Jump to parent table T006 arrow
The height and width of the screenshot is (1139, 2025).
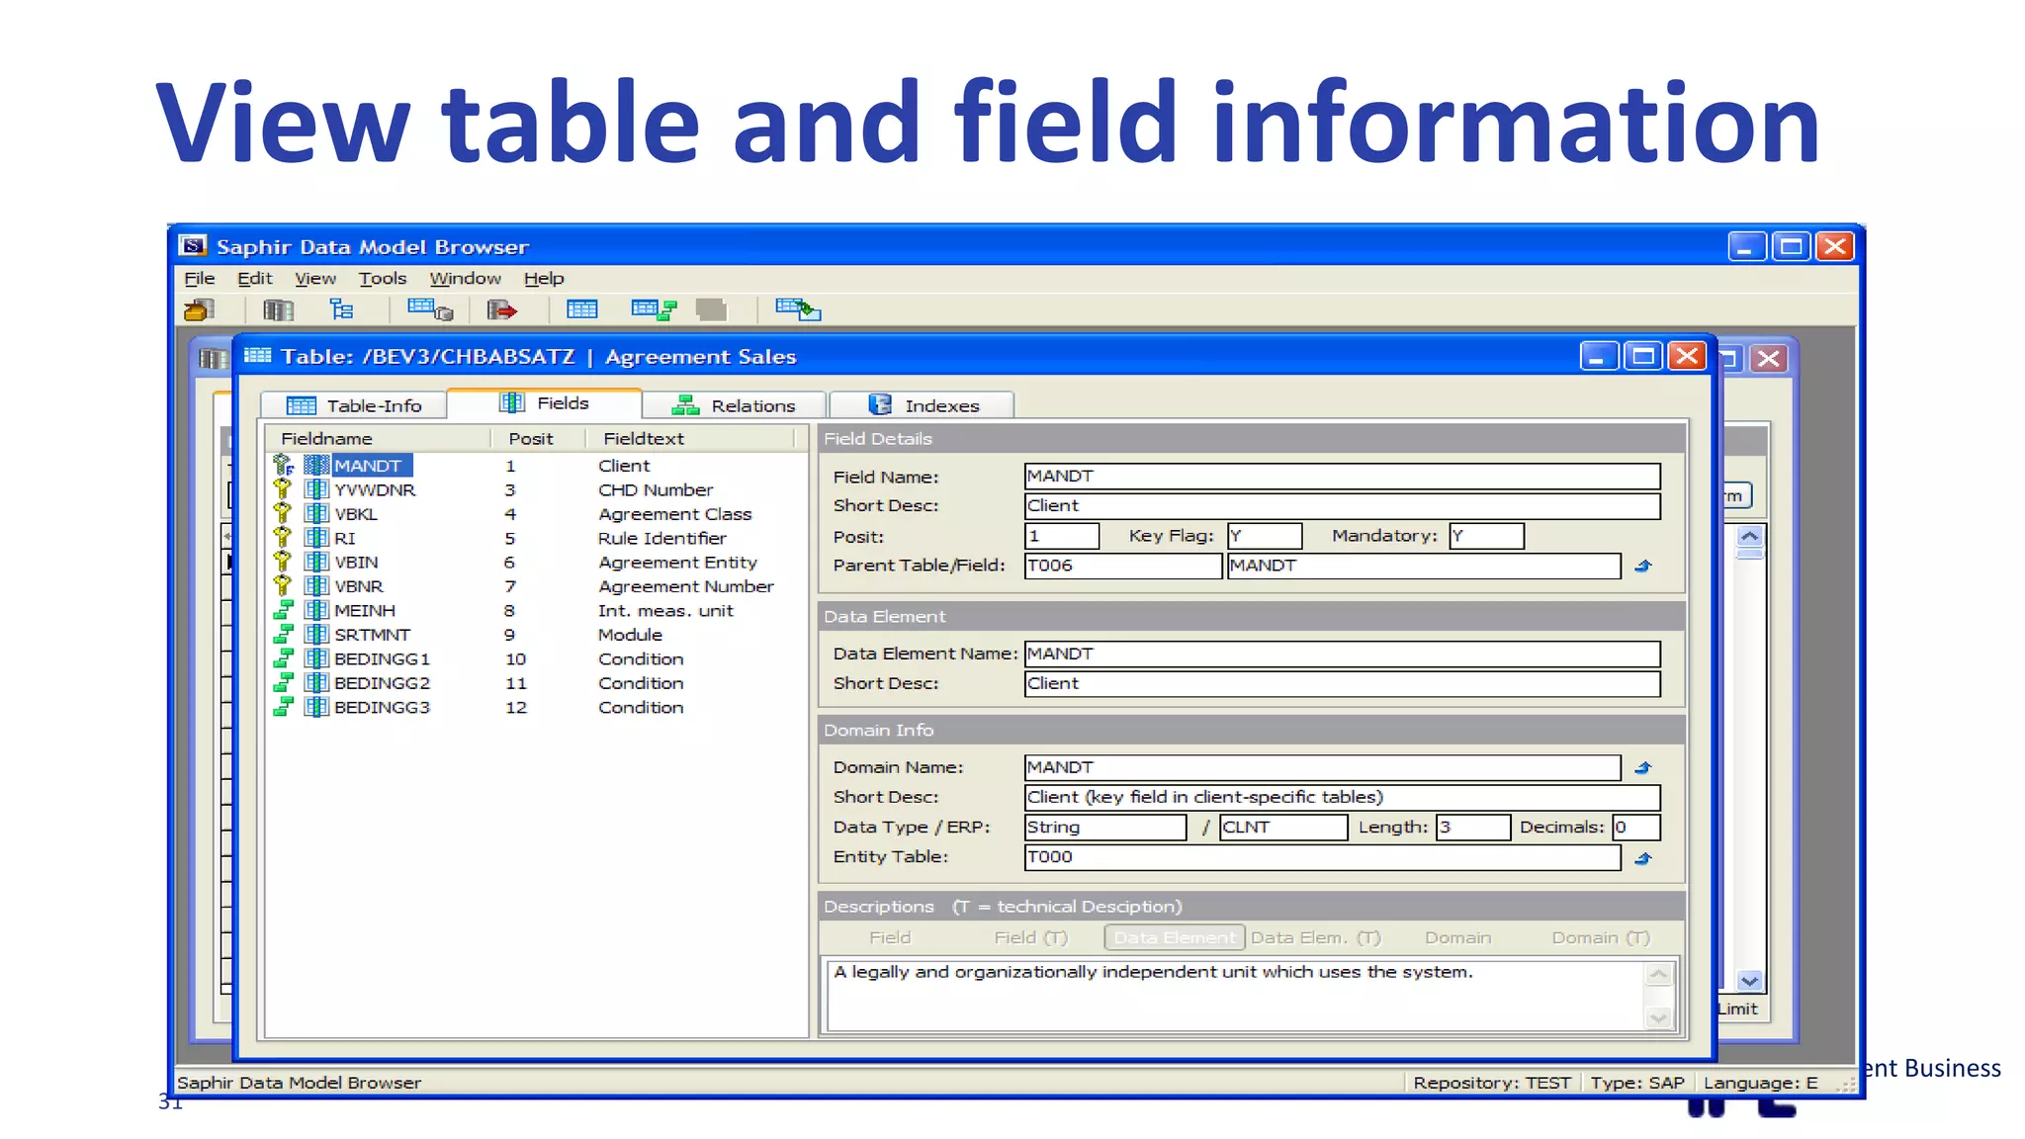coord(1643,567)
